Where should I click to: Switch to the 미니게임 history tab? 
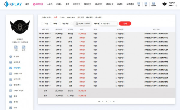point(98,17)
